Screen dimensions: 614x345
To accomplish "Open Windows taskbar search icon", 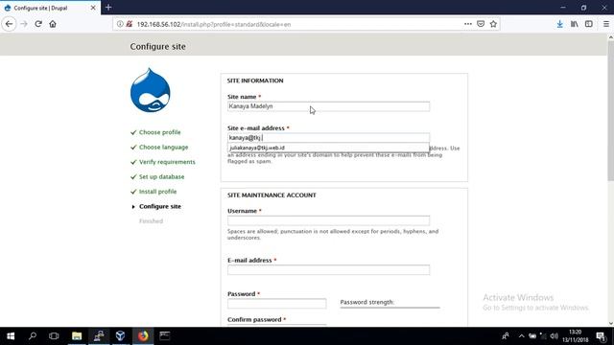I will tap(33, 336).
